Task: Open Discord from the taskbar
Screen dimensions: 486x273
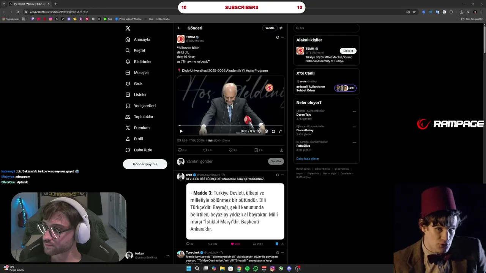Action: point(289,268)
